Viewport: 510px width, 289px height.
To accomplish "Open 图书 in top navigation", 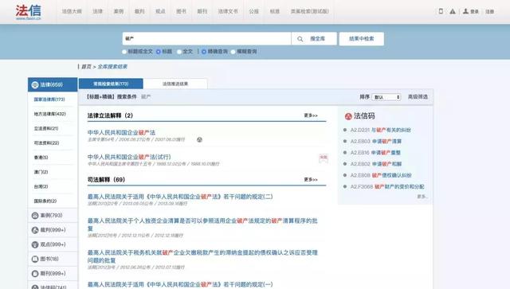I will (181, 11).
